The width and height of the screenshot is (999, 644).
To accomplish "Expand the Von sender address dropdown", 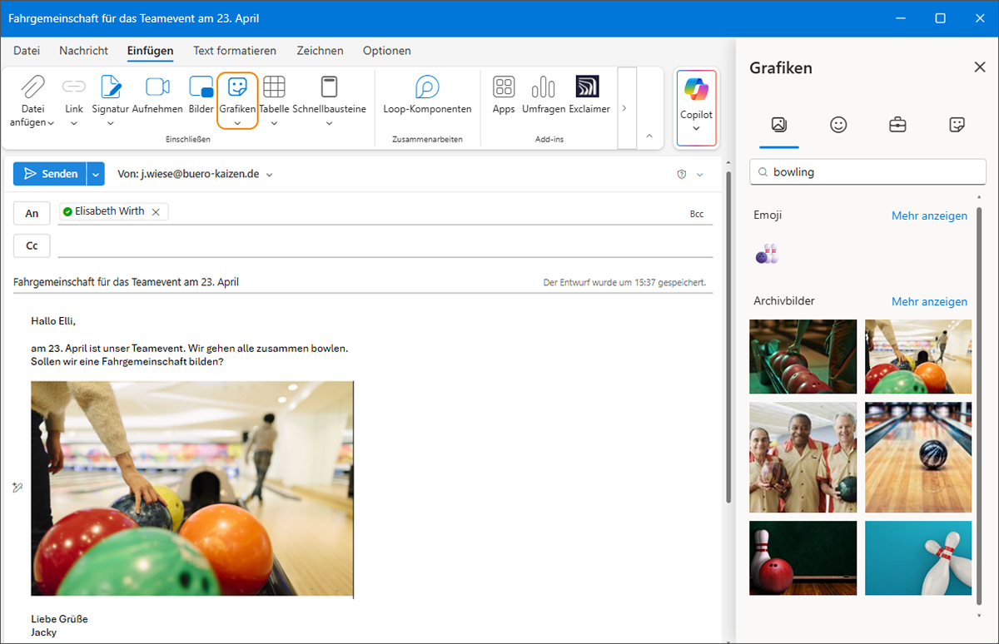I will pos(269,175).
